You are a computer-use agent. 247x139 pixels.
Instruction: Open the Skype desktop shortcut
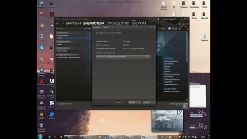(x=42, y=49)
